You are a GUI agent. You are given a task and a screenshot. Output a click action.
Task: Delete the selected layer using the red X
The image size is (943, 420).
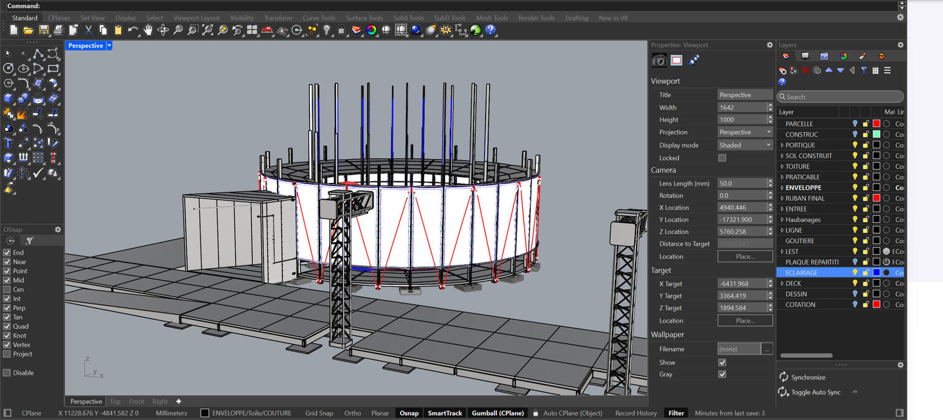pyautogui.click(x=804, y=70)
